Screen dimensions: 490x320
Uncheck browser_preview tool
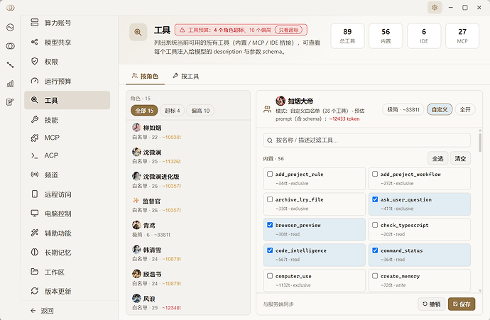pyautogui.click(x=270, y=225)
